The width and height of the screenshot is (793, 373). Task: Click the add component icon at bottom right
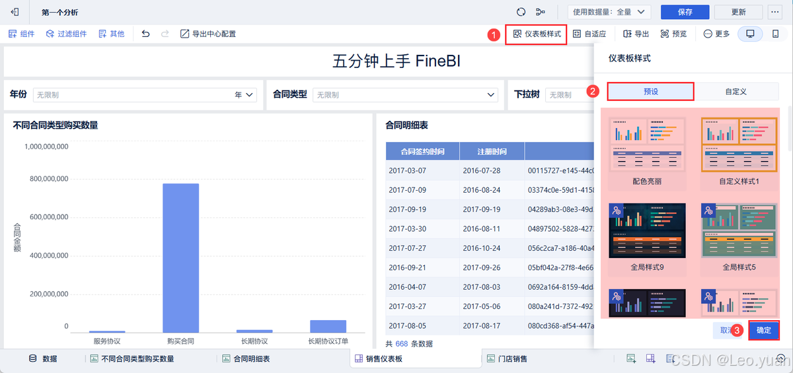(631, 358)
